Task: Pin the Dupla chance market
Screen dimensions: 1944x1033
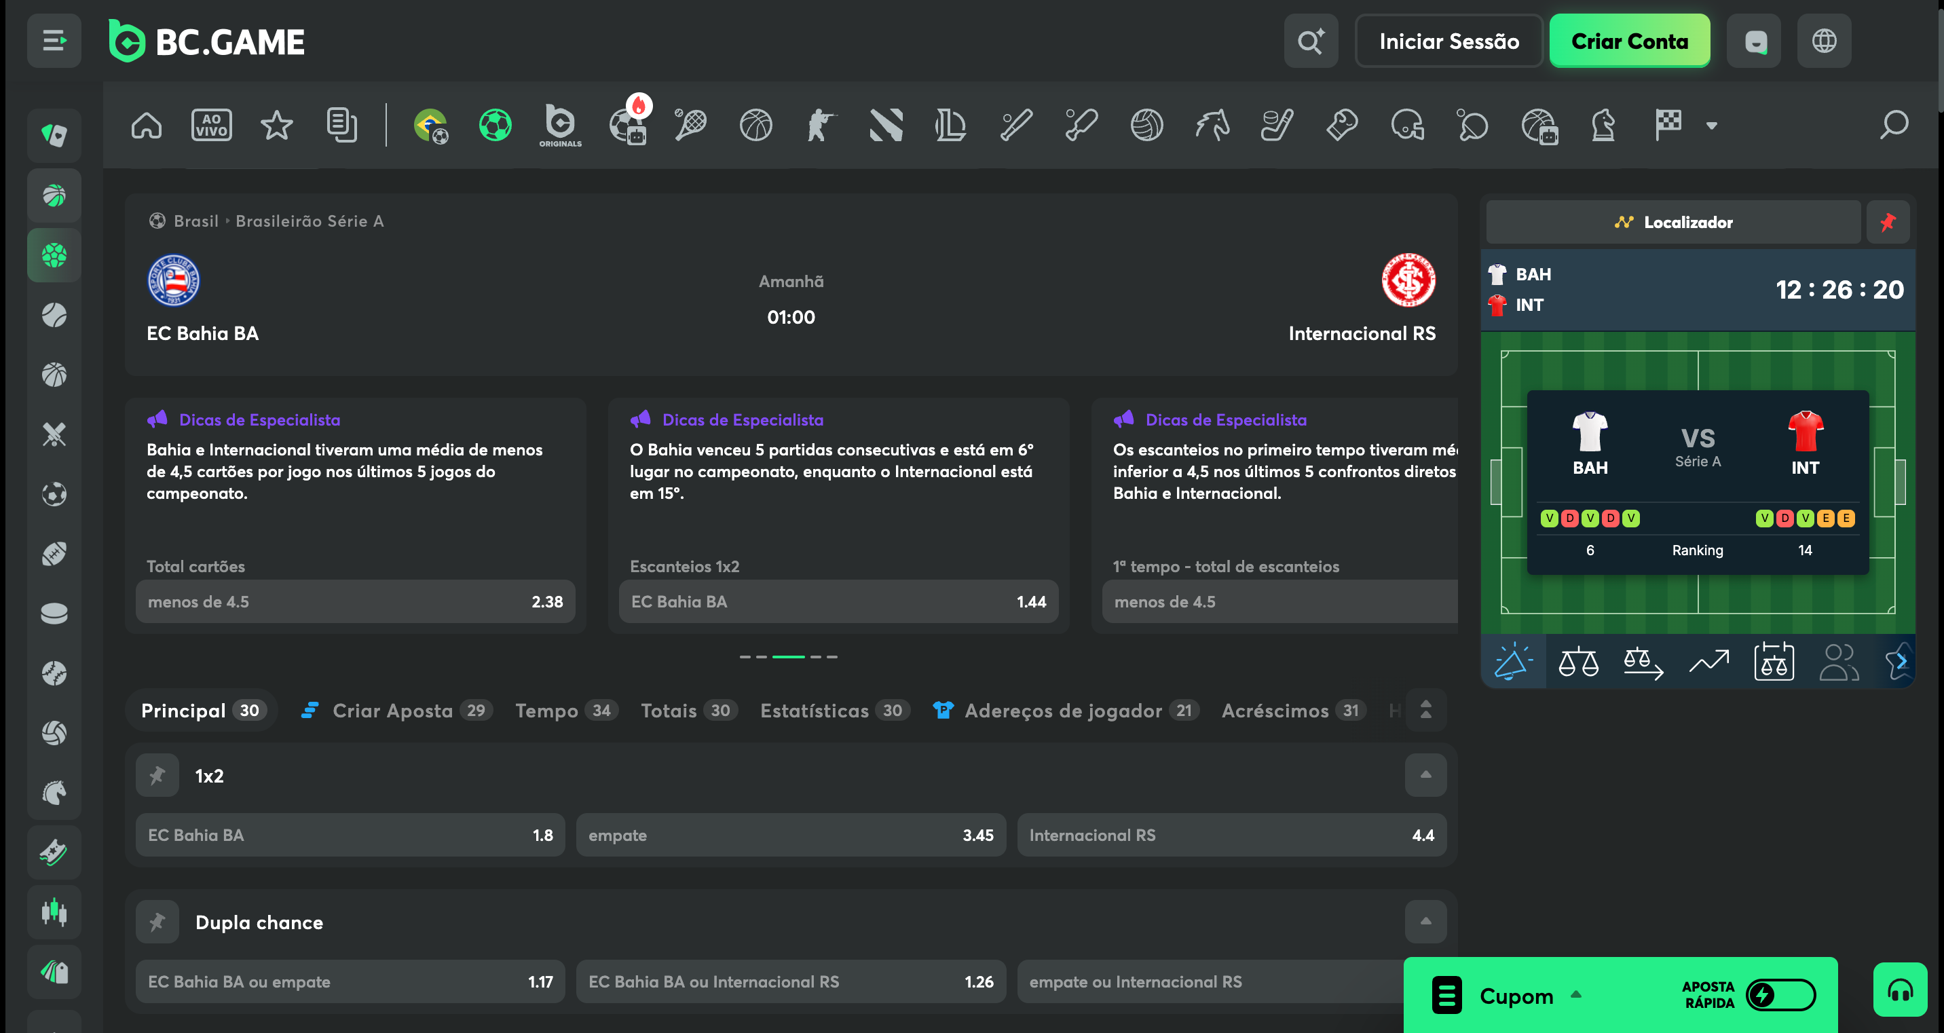Action: click(157, 921)
